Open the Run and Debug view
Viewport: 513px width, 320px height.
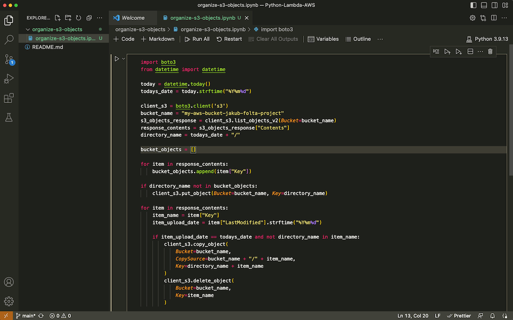(9, 79)
